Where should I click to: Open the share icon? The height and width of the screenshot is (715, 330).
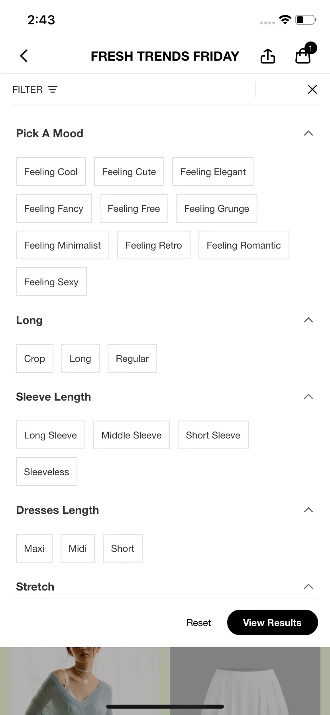pos(268,56)
